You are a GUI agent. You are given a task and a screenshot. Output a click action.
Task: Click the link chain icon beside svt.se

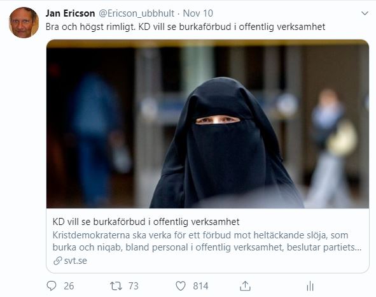coord(57,261)
